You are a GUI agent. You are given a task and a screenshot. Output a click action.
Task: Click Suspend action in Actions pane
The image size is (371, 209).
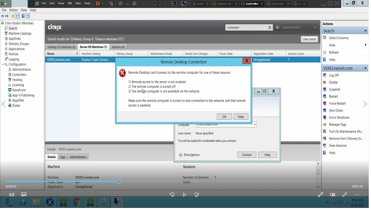pos(334,89)
